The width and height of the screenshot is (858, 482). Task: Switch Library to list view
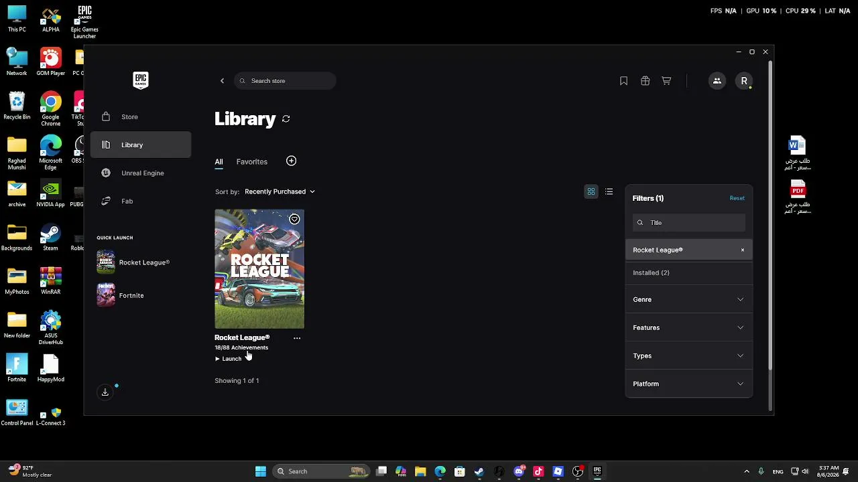pos(609,192)
